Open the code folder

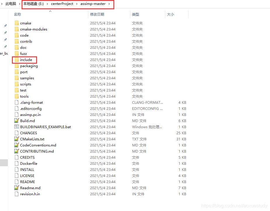(x=24, y=35)
